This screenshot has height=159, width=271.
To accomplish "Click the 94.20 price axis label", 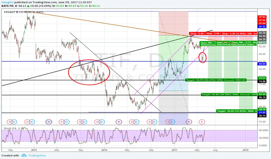I will 262,39.
